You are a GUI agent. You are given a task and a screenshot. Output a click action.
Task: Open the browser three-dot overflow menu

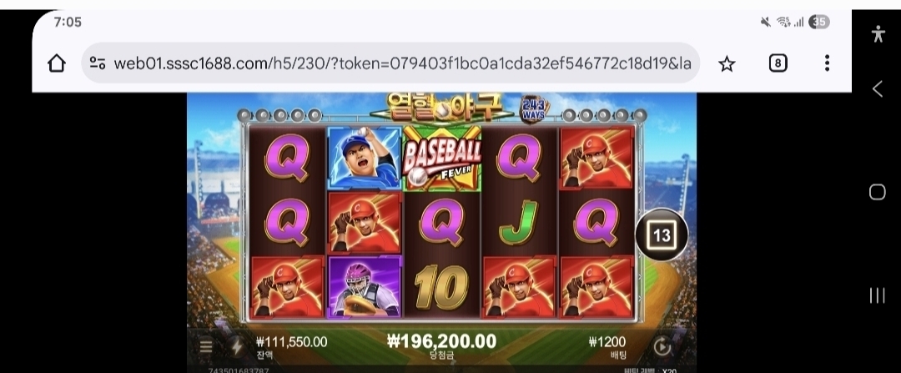[827, 63]
